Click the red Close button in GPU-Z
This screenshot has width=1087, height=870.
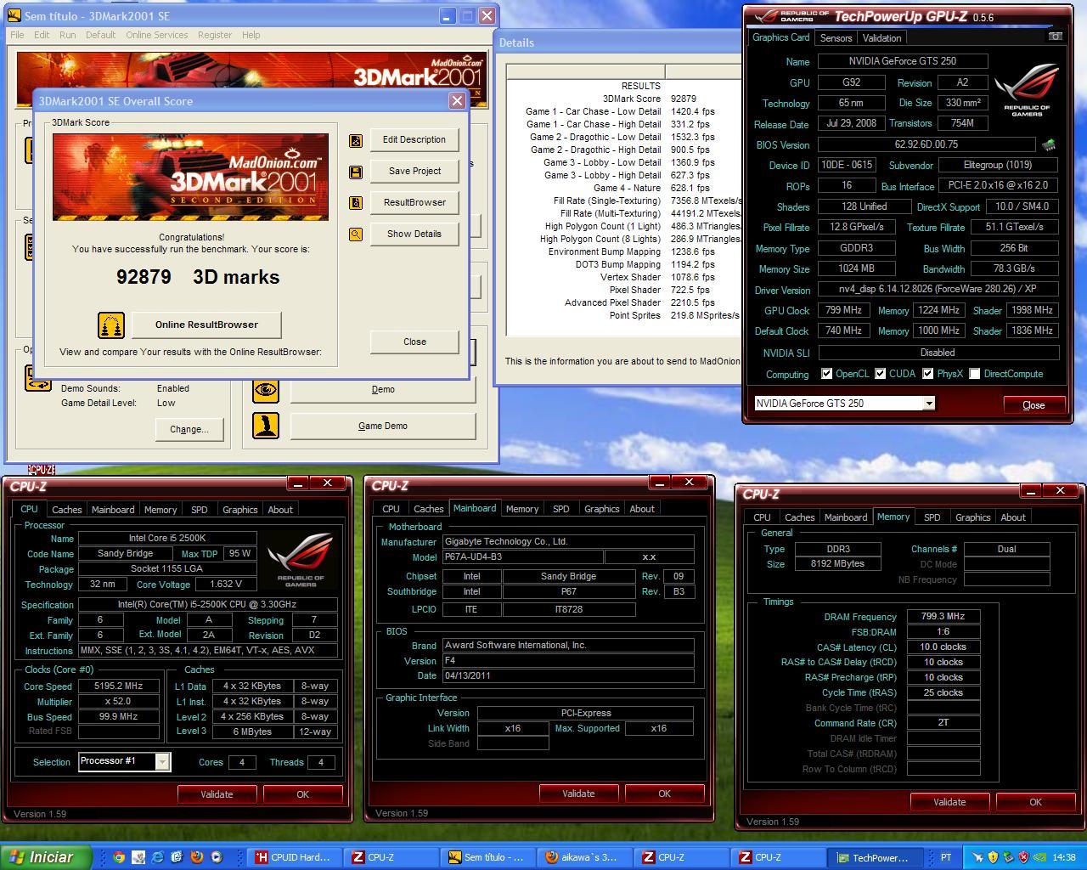click(1033, 405)
